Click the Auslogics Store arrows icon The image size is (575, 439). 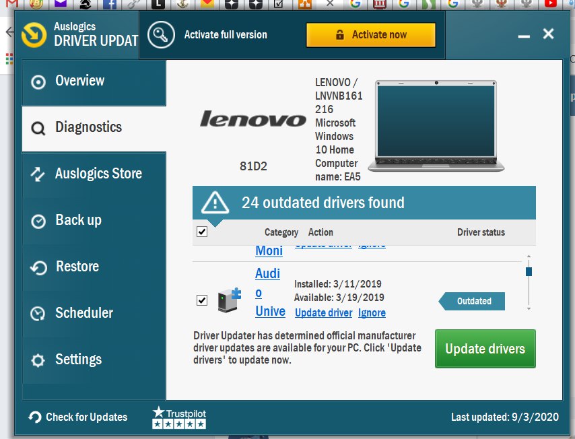tap(38, 174)
